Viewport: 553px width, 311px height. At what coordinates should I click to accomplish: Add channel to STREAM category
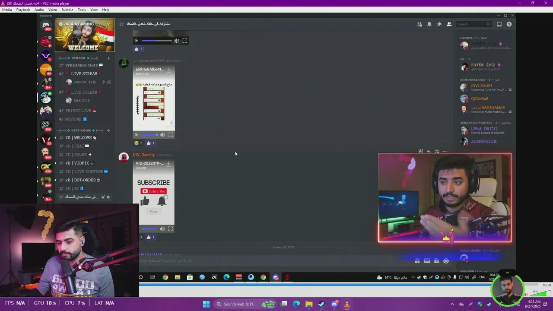click(108, 58)
